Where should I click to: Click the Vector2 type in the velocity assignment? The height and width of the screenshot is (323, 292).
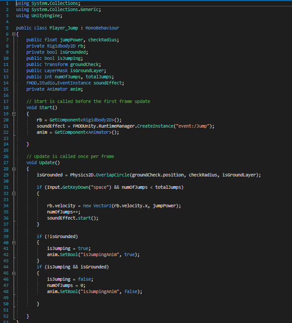pos(102,206)
